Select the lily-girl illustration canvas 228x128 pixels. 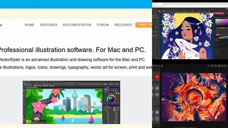point(187,36)
